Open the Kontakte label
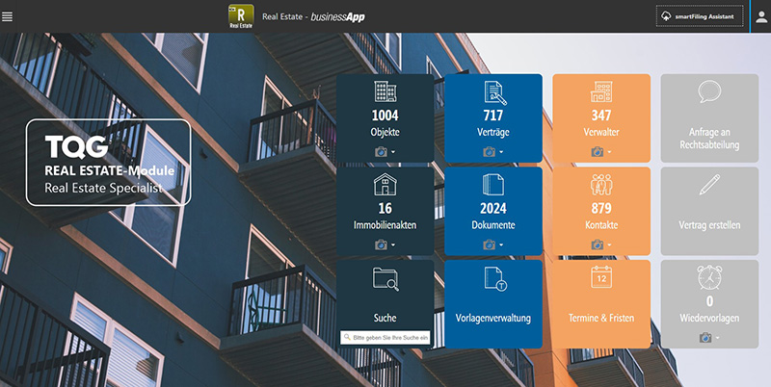The width and height of the screenshot is (771, 387). (x=601, y=225)
